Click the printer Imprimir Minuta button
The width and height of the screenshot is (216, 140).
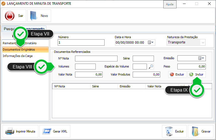click(x=20, y=131)
